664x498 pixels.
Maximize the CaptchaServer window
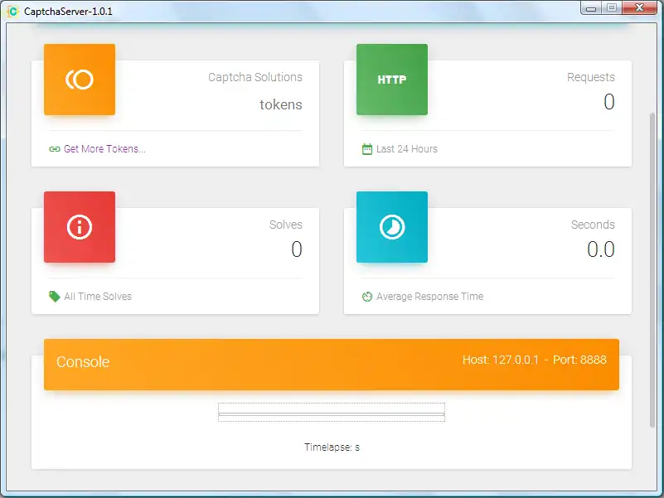612,8
